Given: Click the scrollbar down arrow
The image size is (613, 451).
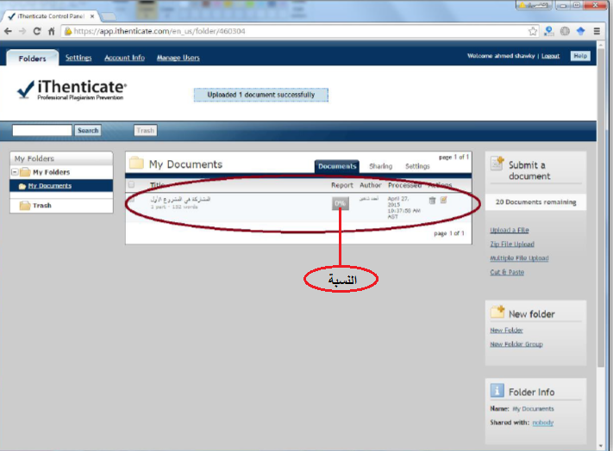Looking at the screenshot, I should tap(601, 446).
